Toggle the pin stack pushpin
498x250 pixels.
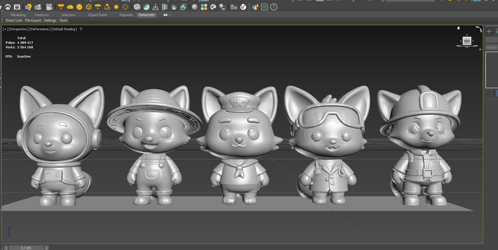tap(488, 93)
